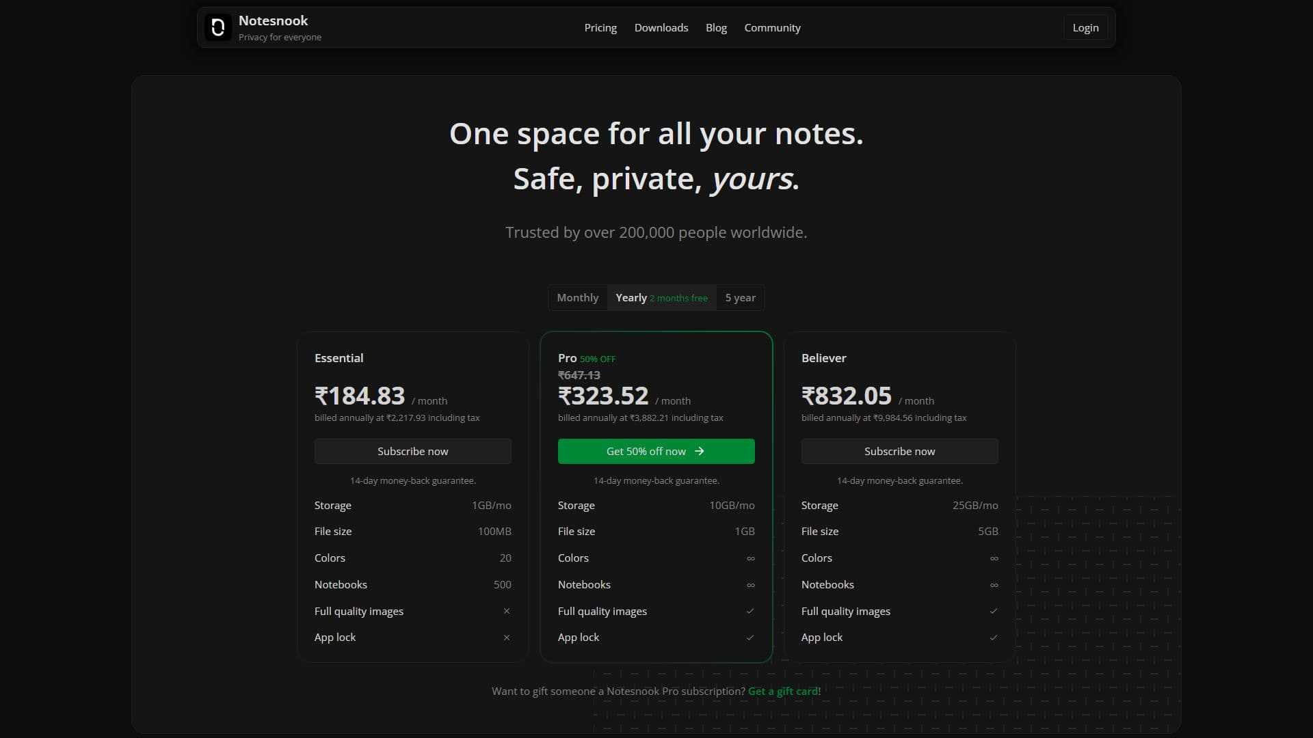Click the ₹323.52 Pro price
The width and height of the screenshot is (1313, 738).
click(603, 396)
